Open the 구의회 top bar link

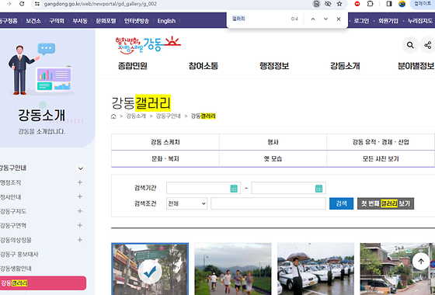57,21
